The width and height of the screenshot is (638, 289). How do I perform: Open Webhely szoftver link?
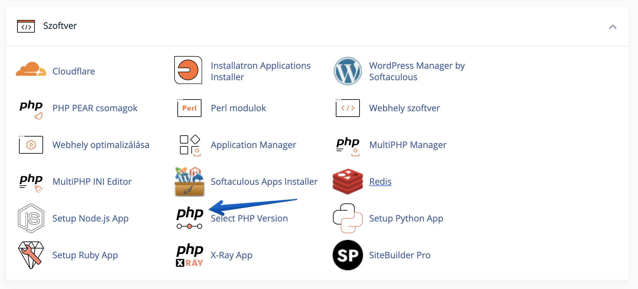pos(405,108)
